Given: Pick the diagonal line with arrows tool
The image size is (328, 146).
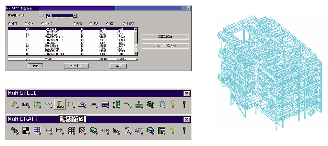Looking at the screenshot, I should [x=128, y=104].
